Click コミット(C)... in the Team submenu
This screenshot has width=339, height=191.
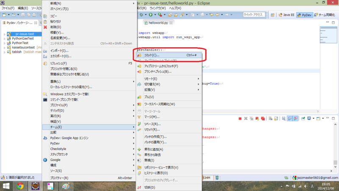pyautogui.click(x=169, y=55)
